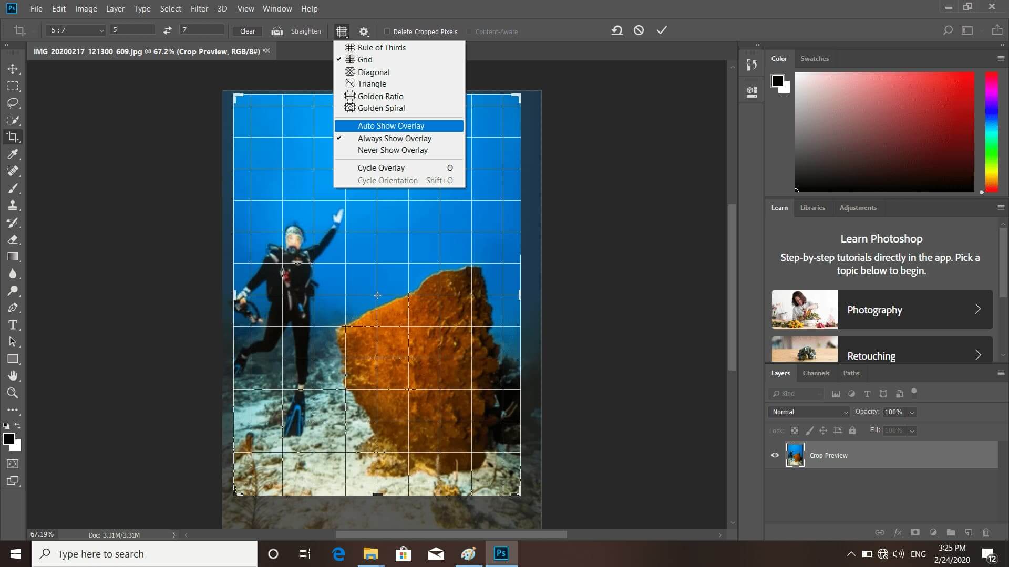Select the Hand tool
Image resolution: width=1009 pixels, height=567 pixels.
tap(13, 376)
